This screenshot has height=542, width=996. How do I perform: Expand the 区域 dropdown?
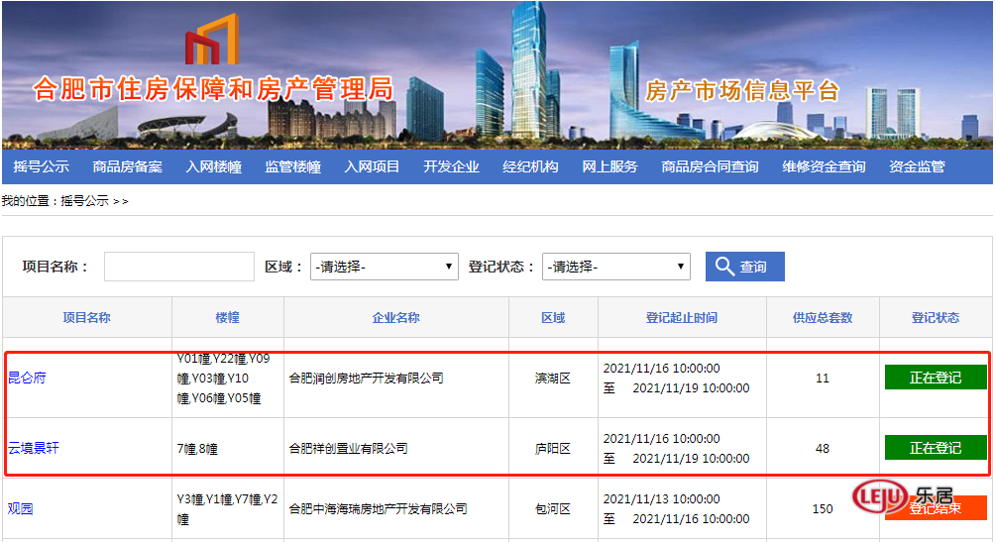[385, 267]
